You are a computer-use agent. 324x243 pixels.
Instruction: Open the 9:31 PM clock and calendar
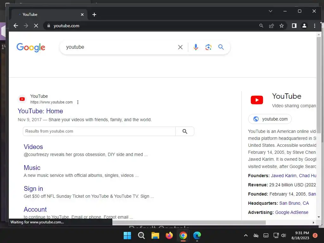[x=300, y=235]
